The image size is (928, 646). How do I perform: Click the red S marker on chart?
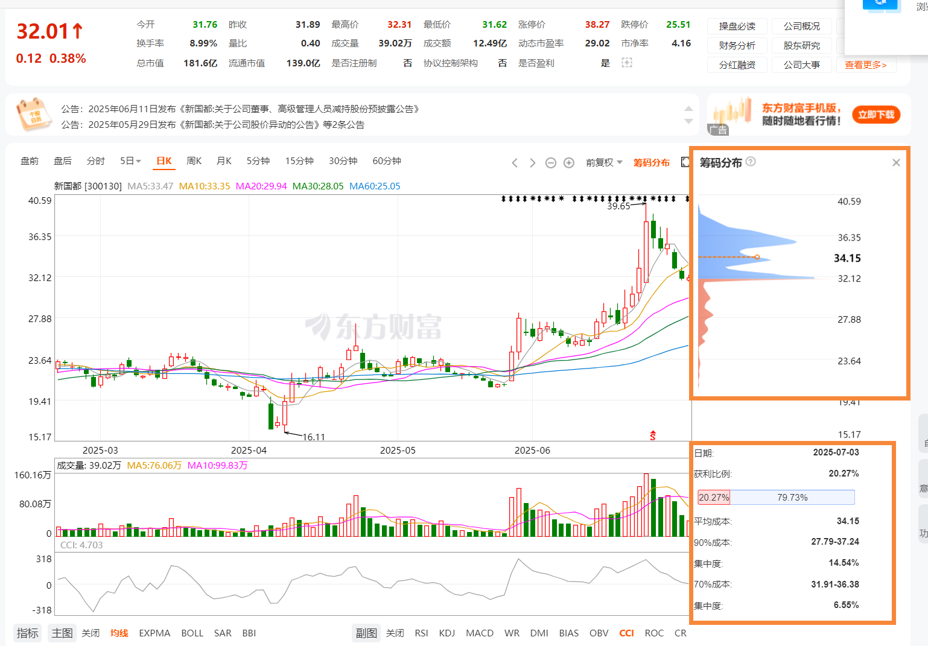point(652,435)
